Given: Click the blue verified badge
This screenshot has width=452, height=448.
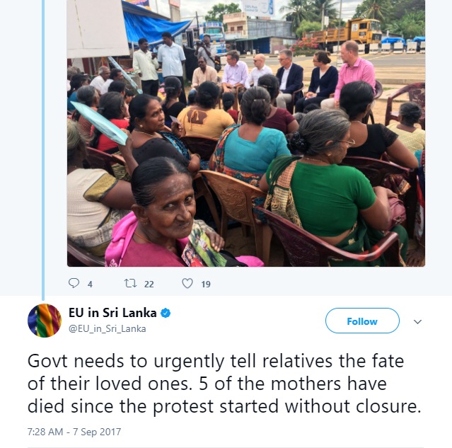Looking at the screenshot, I should pyautogui.click(x=166, y=313).
